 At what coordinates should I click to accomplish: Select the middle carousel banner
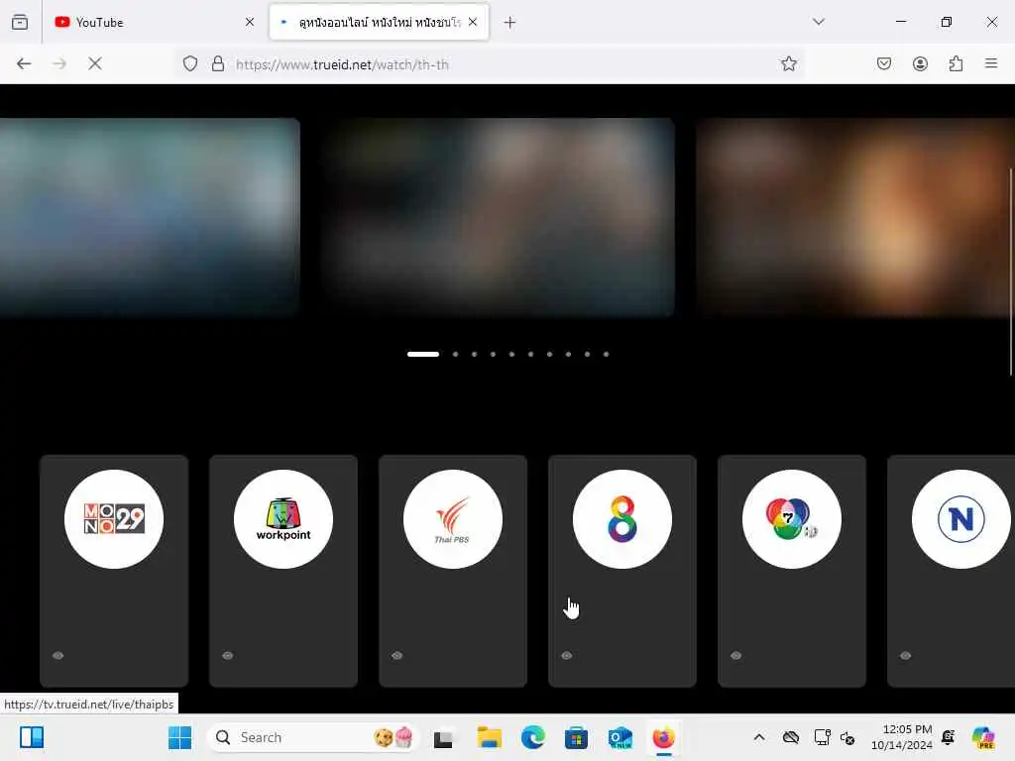498,217
